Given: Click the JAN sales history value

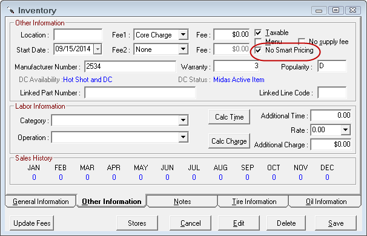Looking at the screenshot, I should coord(34,177).
